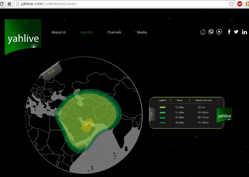The width and height of the screenshot is (249, 177).
Task: Select the East tab on the legend panel
Action: pos(152,114)
